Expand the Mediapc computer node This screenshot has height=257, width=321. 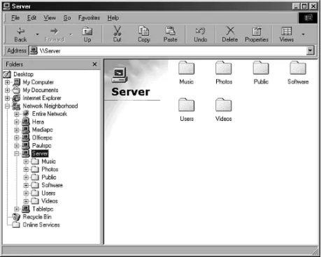(17, 130)
